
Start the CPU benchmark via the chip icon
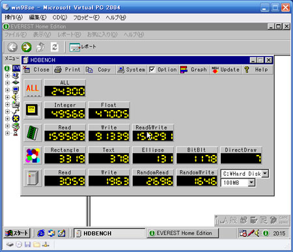[33, 110]
